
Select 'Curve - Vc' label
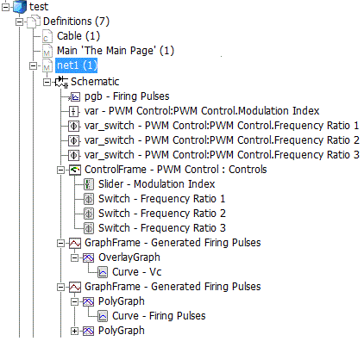[x=137, y=272]
